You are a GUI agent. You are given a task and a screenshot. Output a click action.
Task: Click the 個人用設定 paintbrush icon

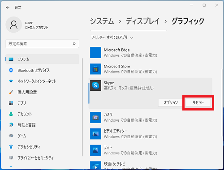tap(11, 92)
